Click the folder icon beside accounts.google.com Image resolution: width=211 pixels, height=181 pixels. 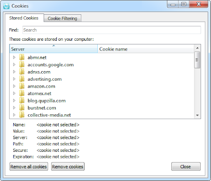coord(22,65)
